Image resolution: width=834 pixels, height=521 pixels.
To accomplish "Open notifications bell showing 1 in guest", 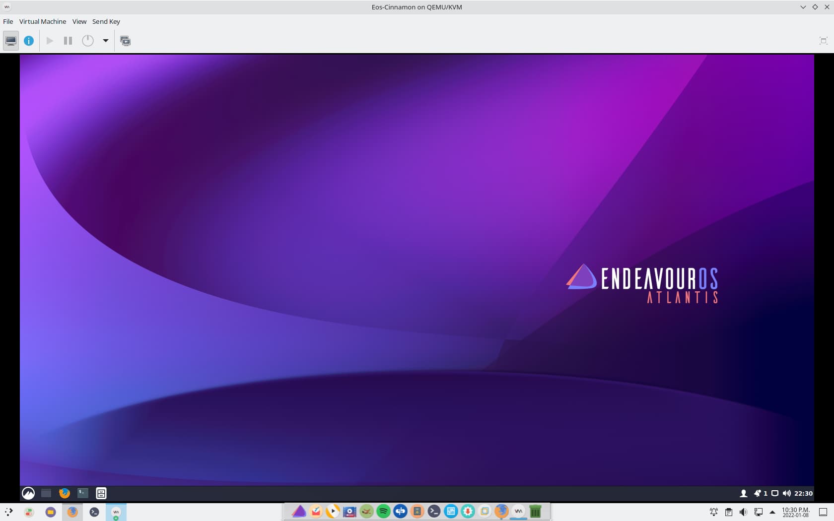I will tap(760, 493).
